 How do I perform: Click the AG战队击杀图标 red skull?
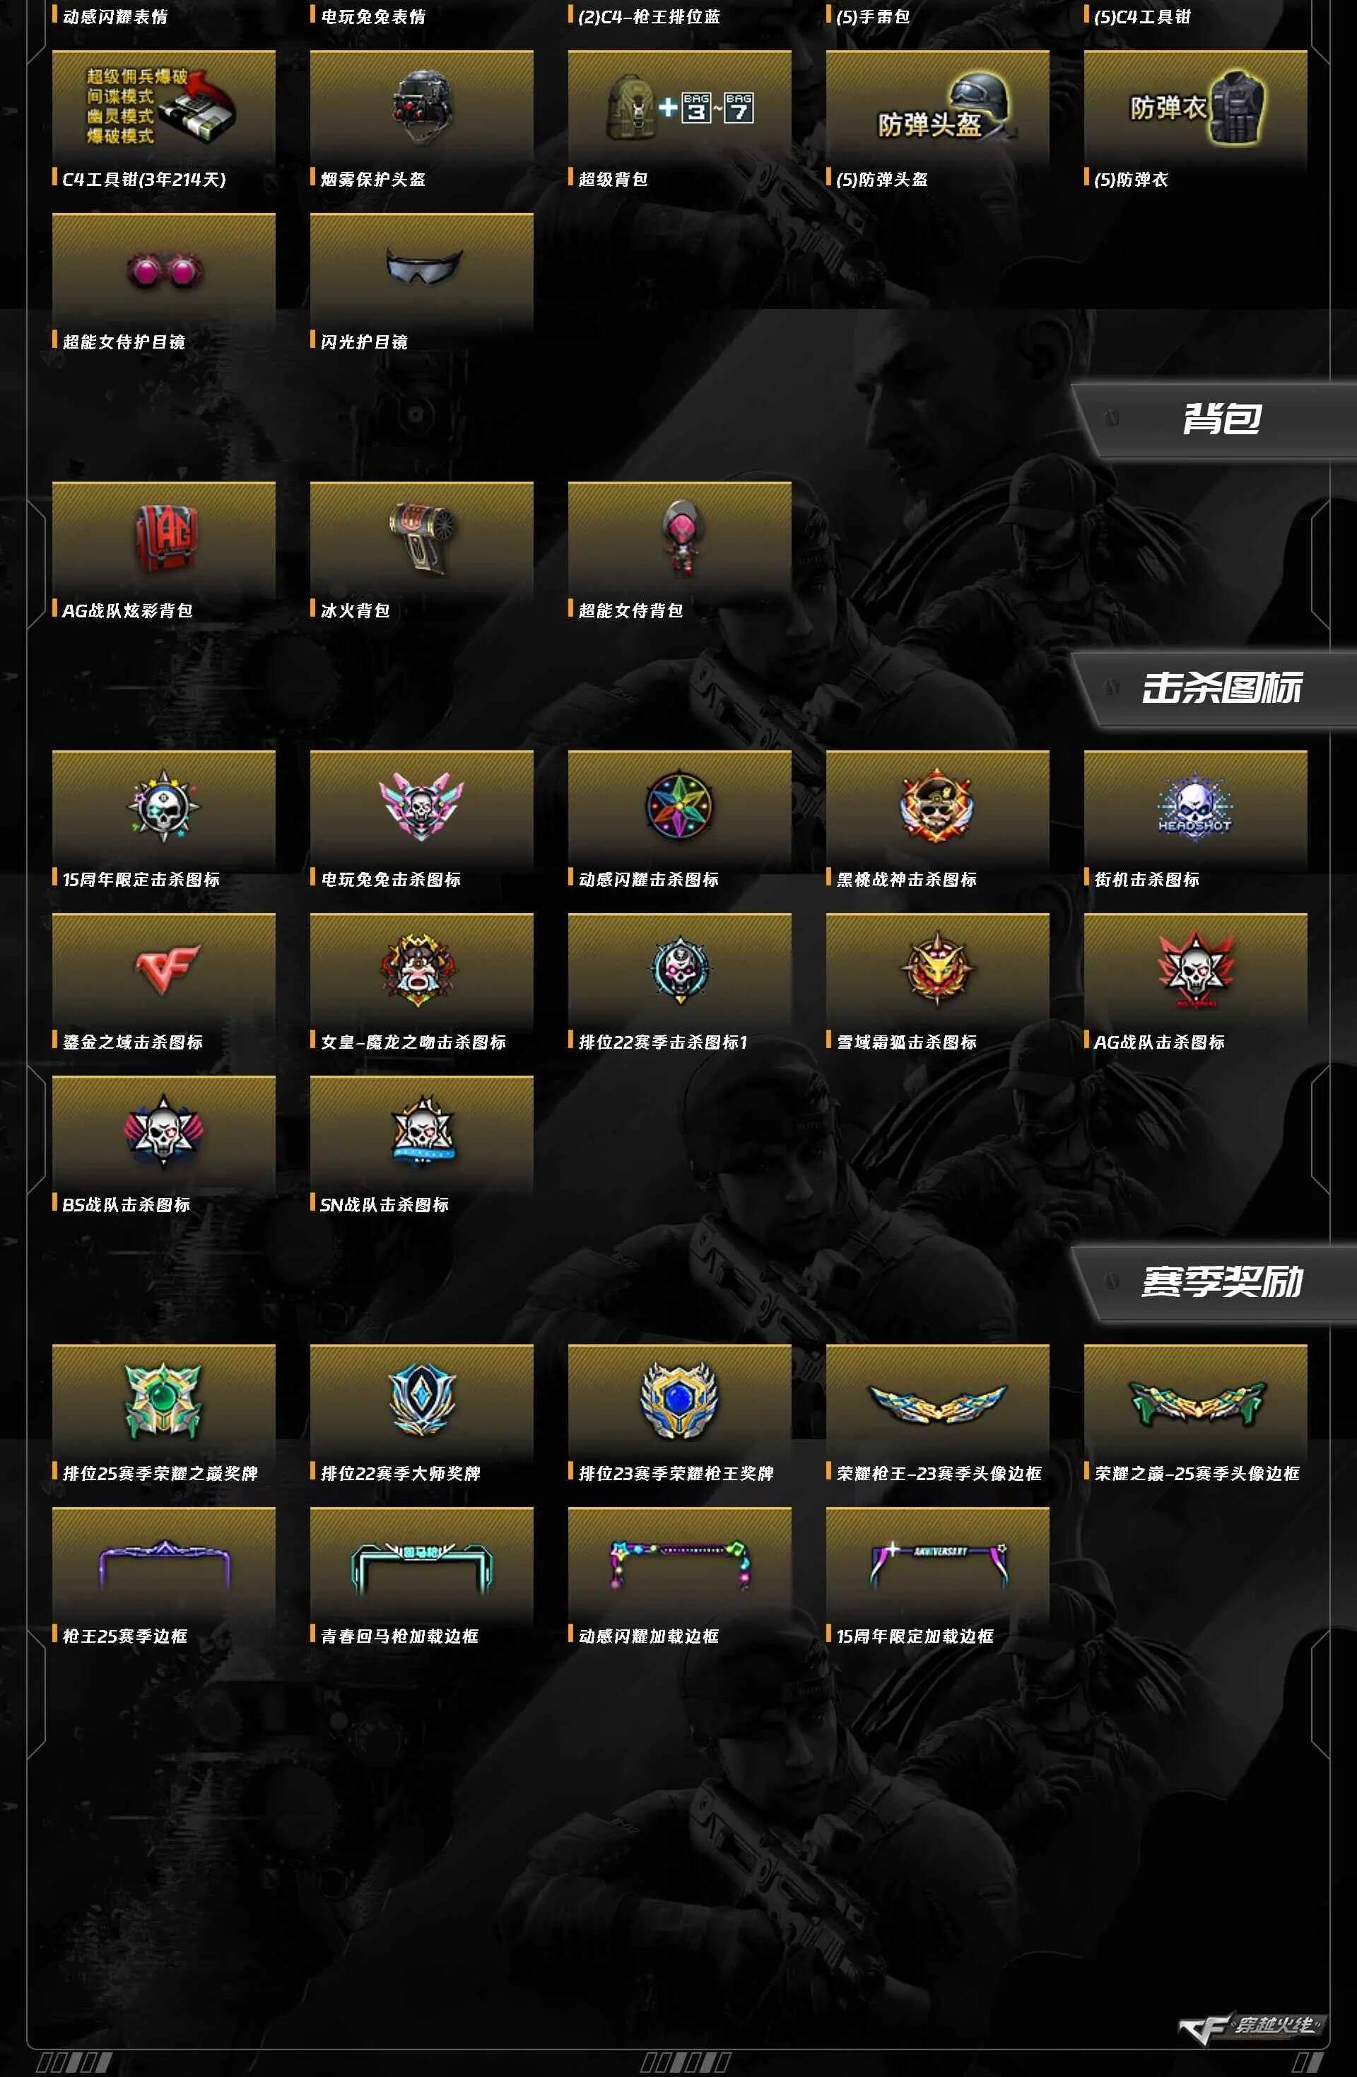pyautogui.click(x=1194, y=970)
